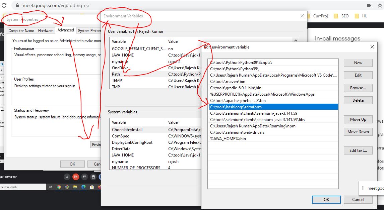This screenshot has width=384, height=210.
Task: Raise hand in the Meet call
Action: 93,177
